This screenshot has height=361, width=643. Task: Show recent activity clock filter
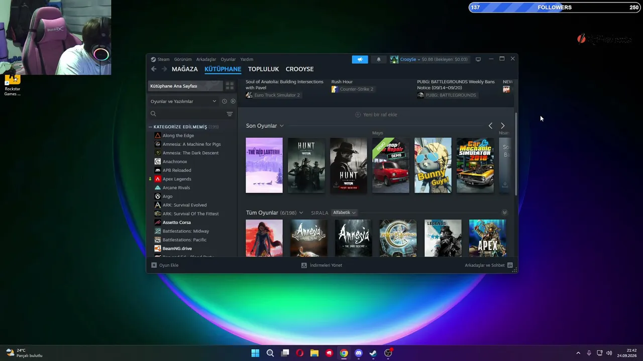click(225, 101)
